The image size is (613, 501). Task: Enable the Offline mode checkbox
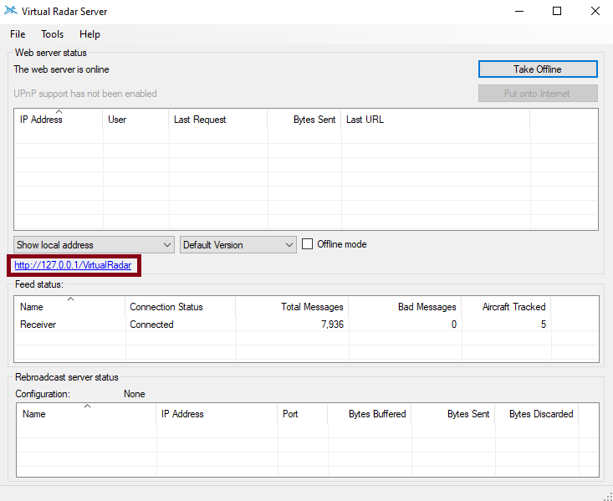click(x=307, y=244)
